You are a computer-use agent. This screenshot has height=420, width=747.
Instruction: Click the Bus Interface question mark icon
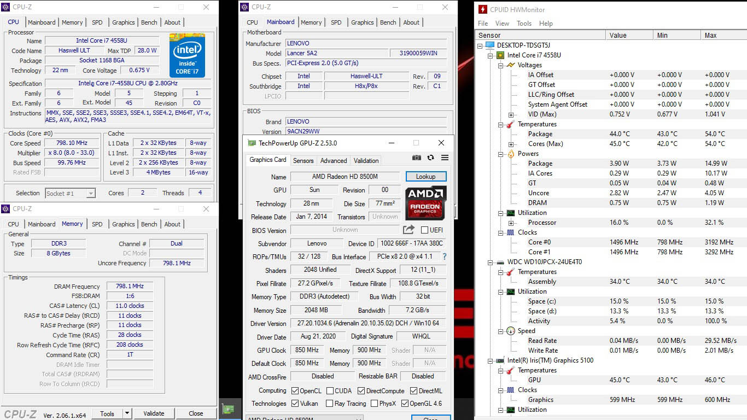click(x=445, y=256)
